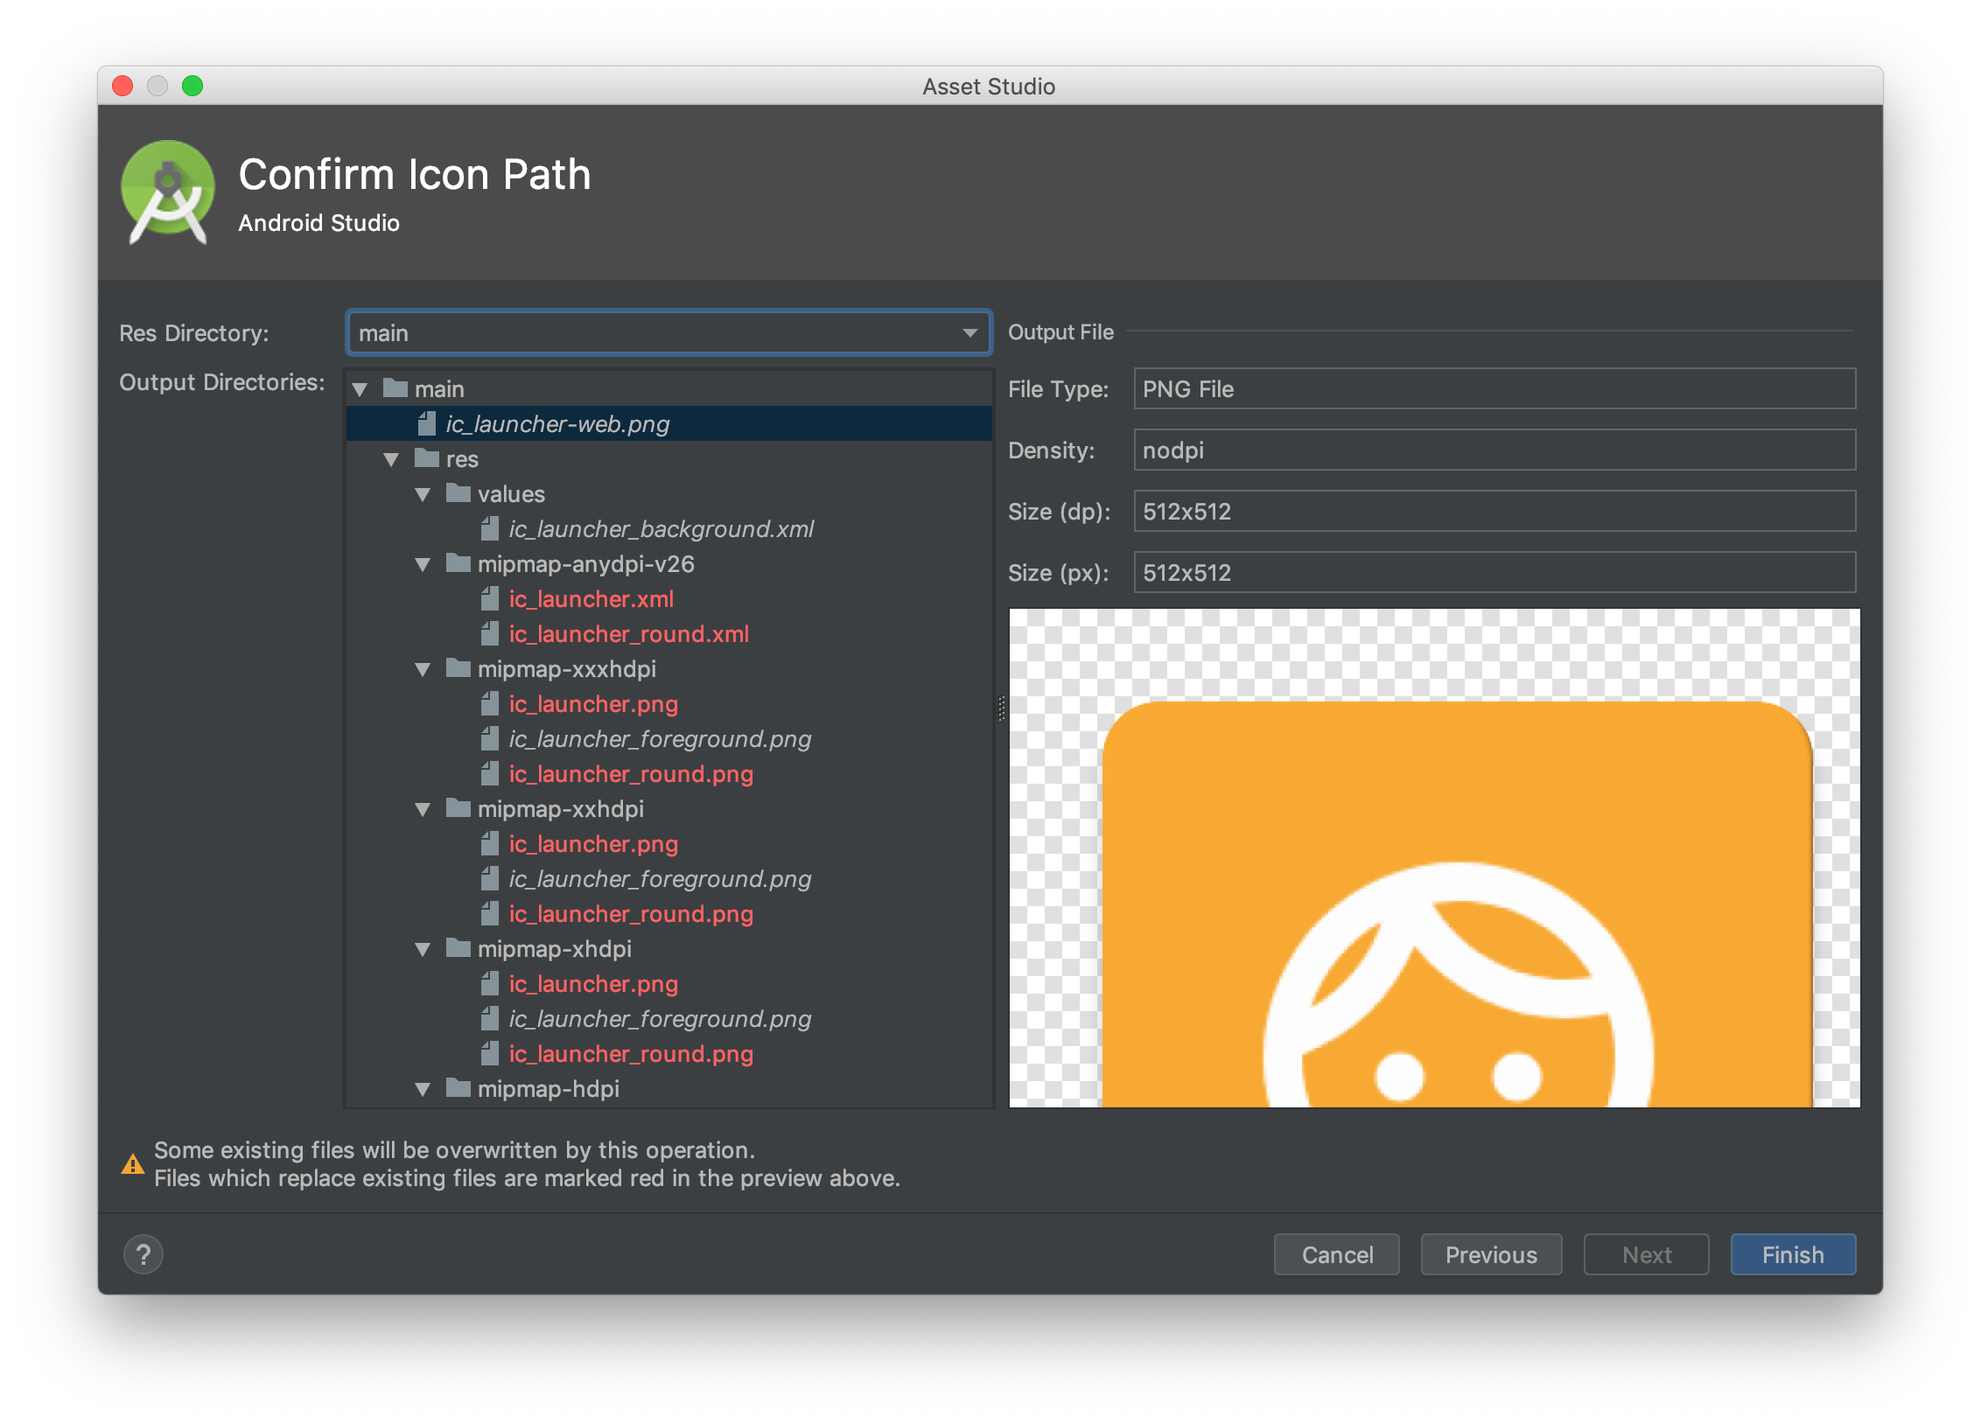Click the res folder icon
Image resolution: width=1981 pixels, height=1424 pixels.
coord(427,458)
